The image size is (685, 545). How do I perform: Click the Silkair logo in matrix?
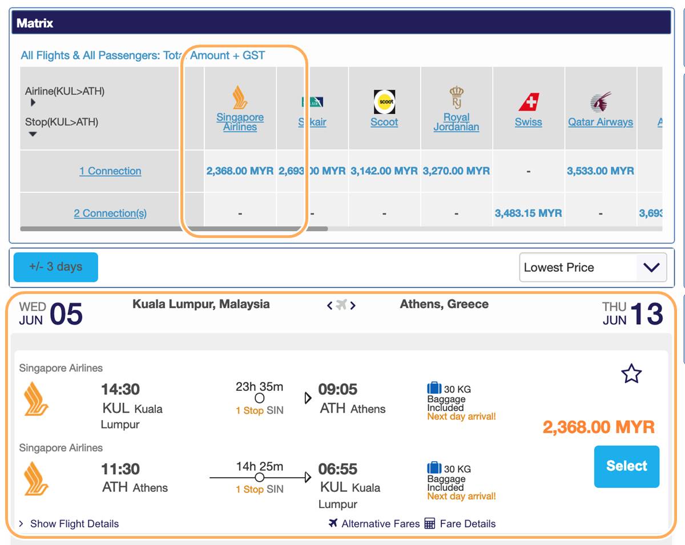[x=313, y=102]
